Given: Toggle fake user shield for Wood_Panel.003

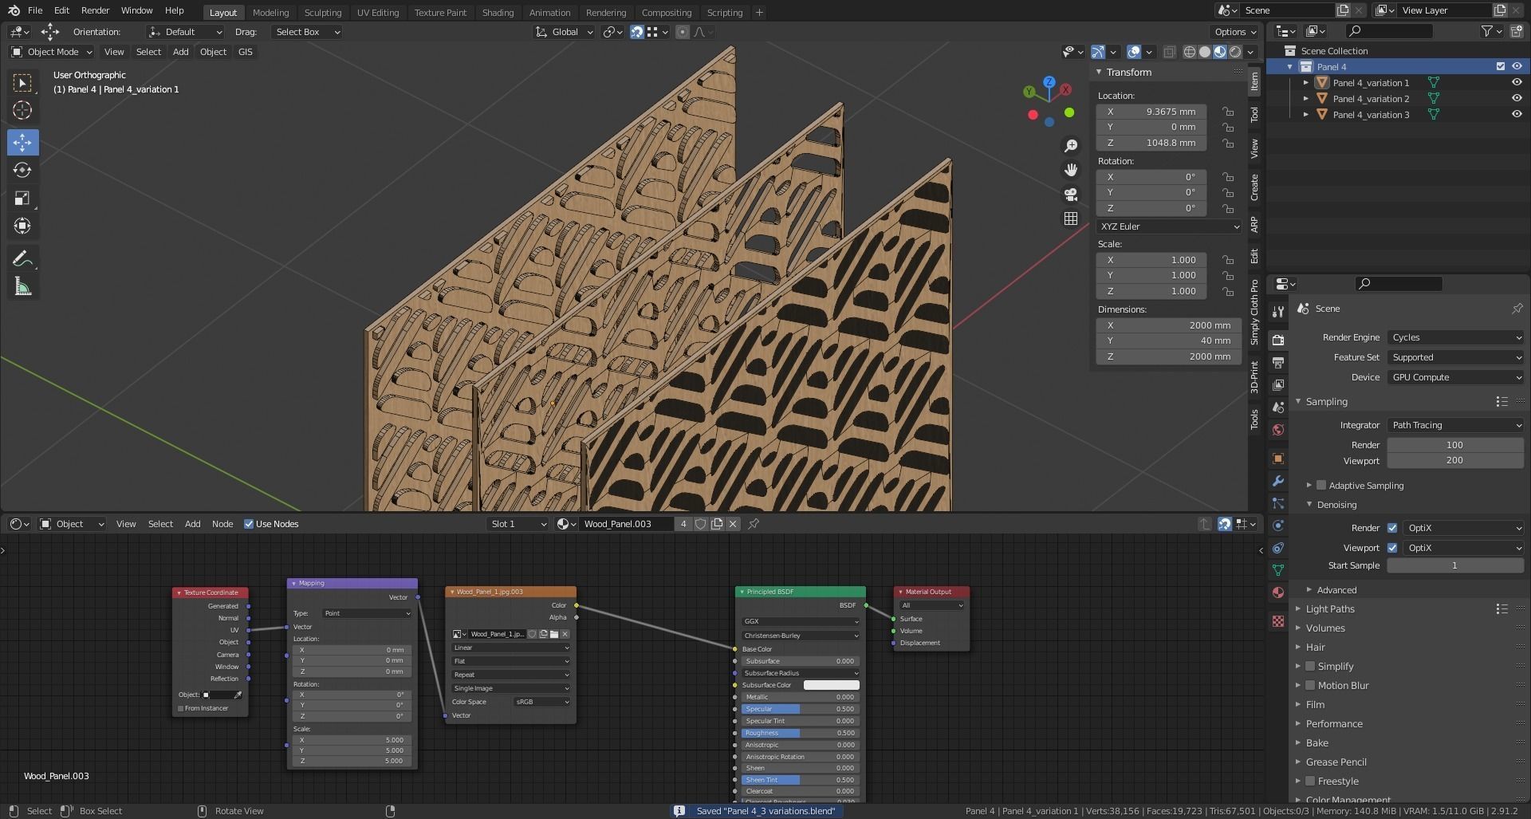Looking at the screenshot, I should 700,524.
